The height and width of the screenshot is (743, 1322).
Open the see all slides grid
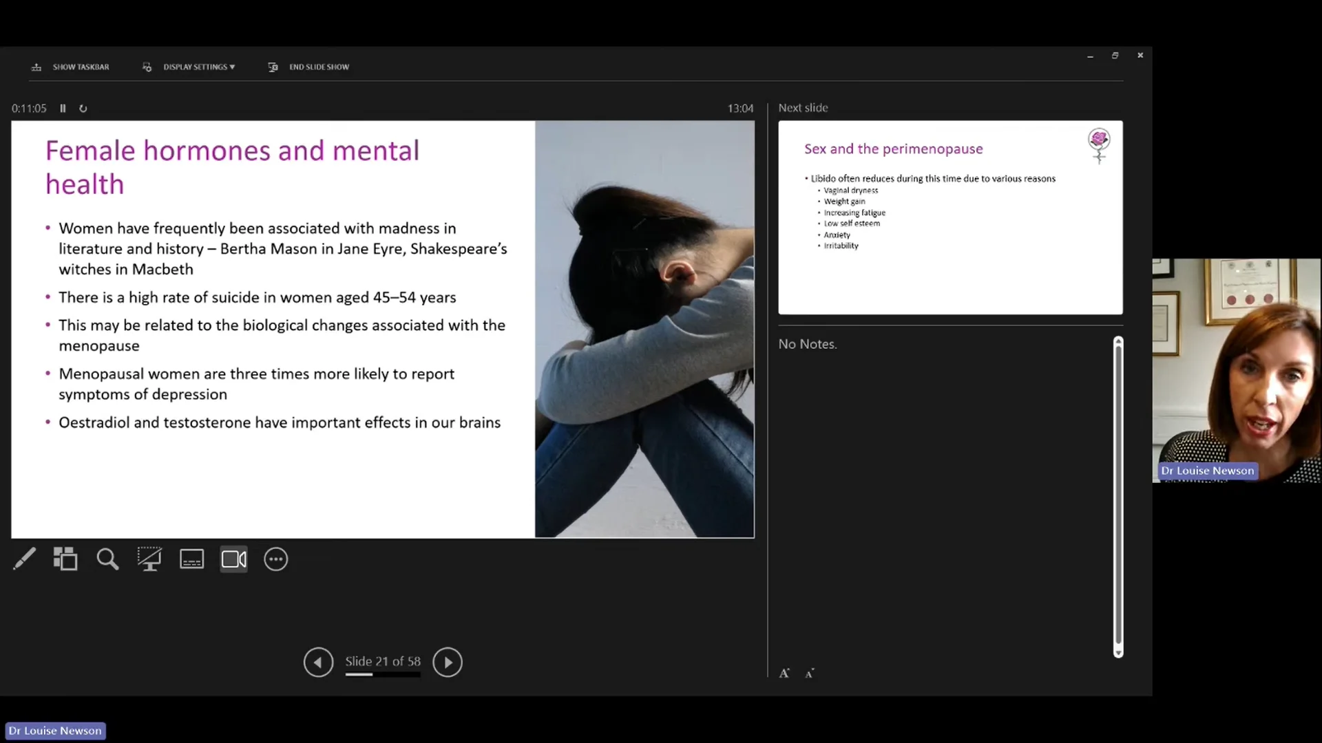65,559
